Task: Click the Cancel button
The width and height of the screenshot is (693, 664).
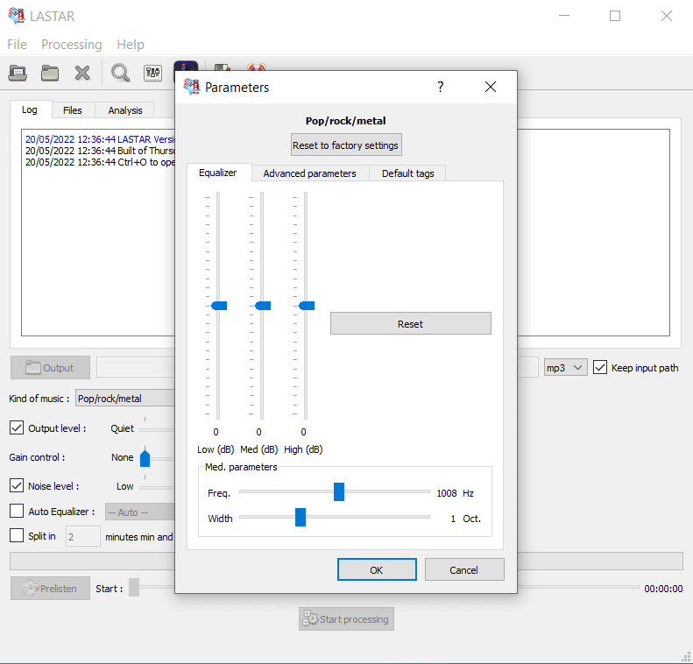Action: (464, 570)
